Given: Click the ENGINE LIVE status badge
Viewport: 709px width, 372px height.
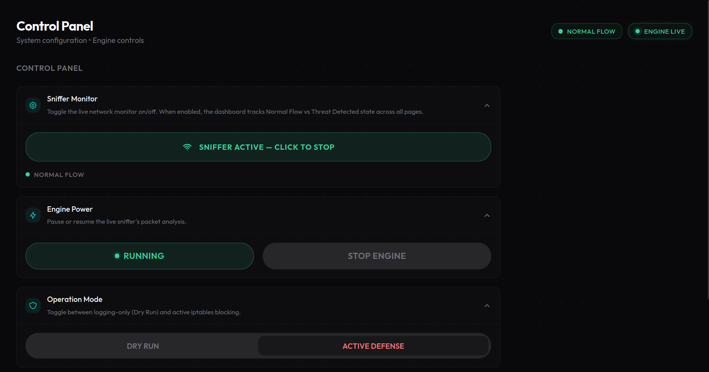Looking at the screenshot, I should pos(660,31).
